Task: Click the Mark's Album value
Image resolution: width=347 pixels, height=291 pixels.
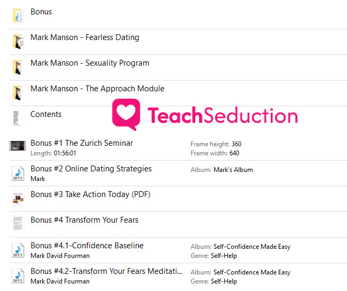Action: (x=233, y=170)
